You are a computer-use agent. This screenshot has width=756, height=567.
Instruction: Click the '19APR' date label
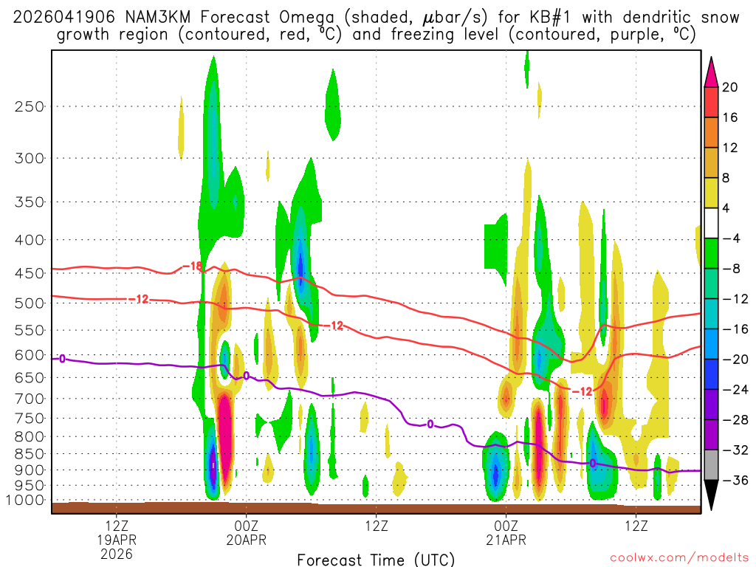(117, 540)
